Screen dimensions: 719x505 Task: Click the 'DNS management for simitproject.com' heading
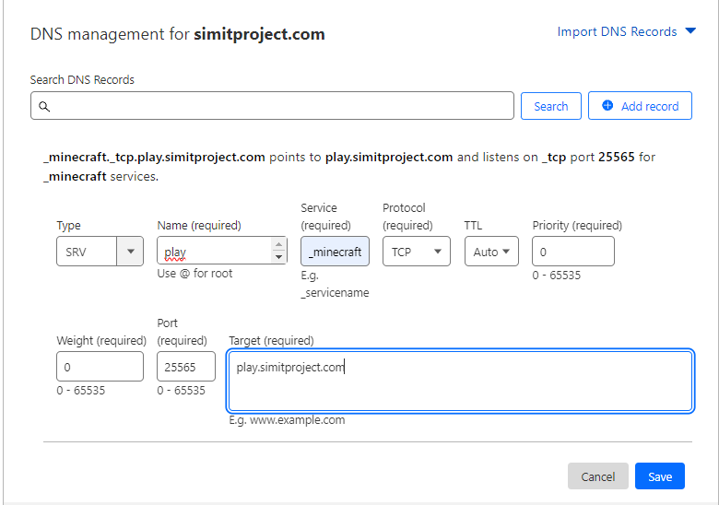(178, 34)
